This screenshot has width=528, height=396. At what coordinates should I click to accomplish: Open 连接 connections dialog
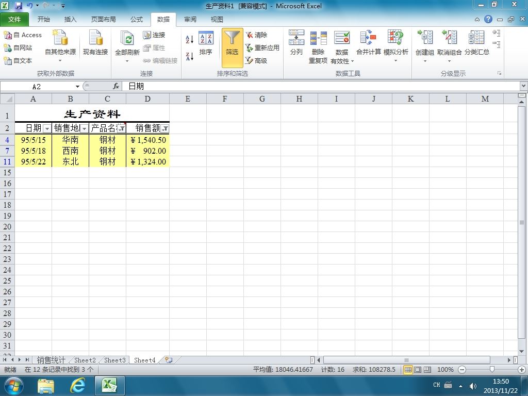[x=154, y=35]
